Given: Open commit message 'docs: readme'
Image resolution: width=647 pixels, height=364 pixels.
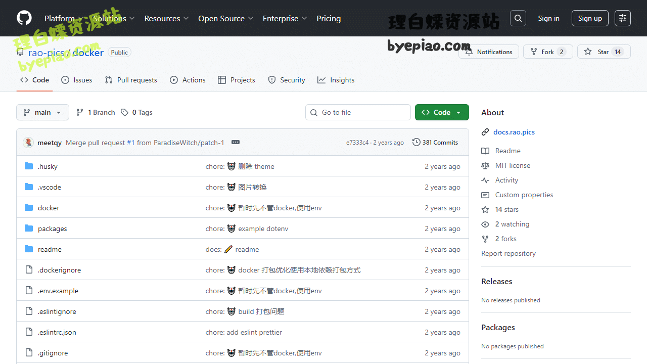Looking at the screenshot, I should click(232, 249).
